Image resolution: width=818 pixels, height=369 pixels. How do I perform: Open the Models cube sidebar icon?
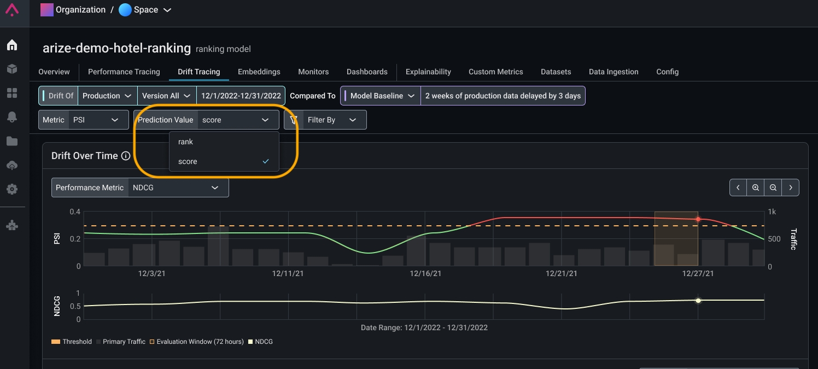pos(12,69)
